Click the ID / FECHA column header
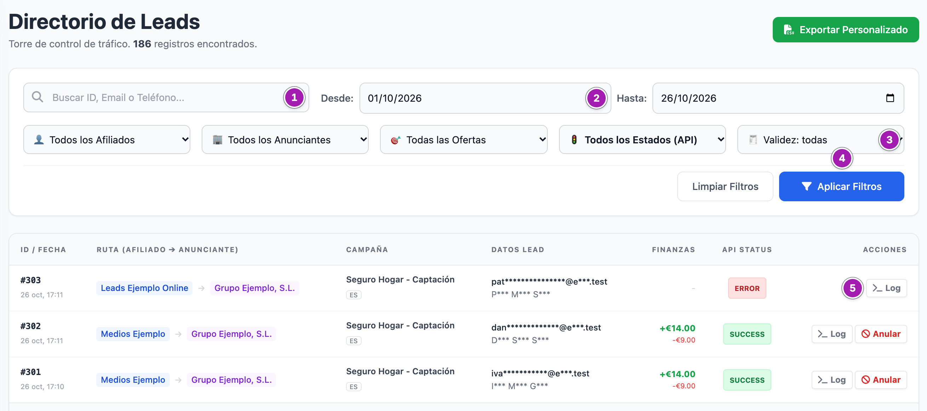Image resolution: width=927 pixels, height=411 pixels. pyautogui.click(x=43, y=250)
